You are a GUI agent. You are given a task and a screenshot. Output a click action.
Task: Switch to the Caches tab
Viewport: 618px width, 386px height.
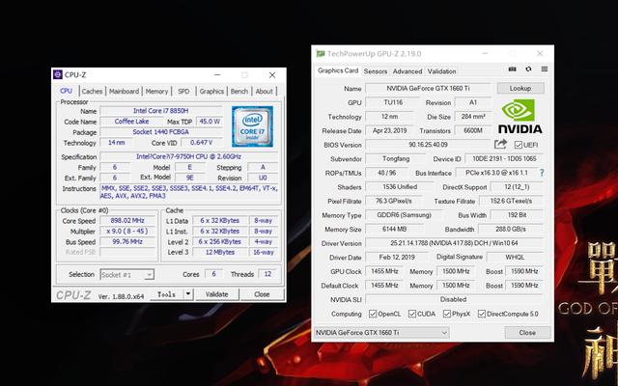pyautogui.click(x=93, y=91)
